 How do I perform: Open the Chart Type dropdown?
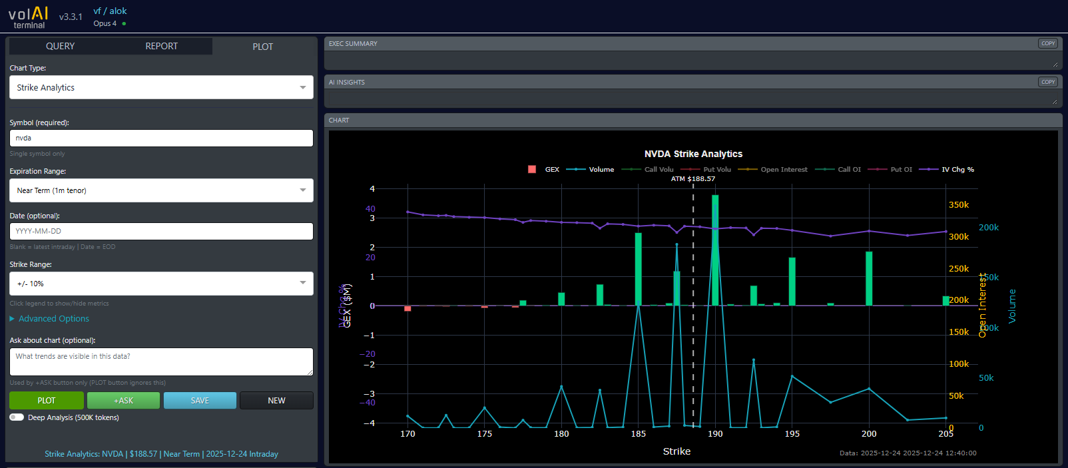[161, 87]
